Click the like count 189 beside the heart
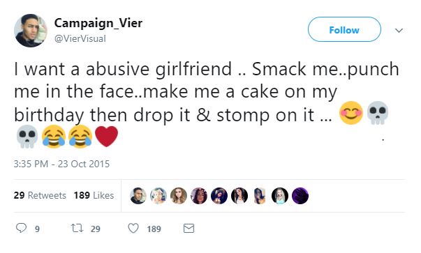 point(154,229)
